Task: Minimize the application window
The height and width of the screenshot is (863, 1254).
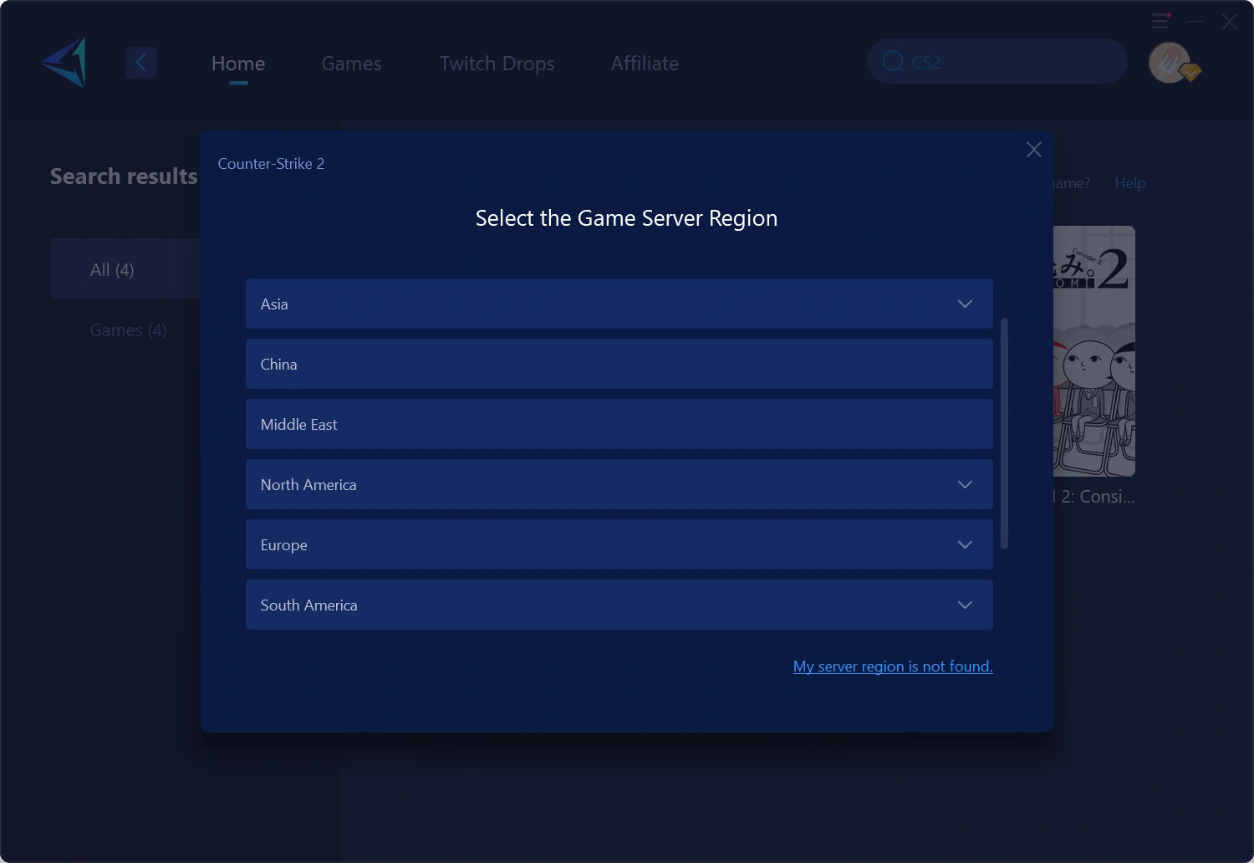Action: pyautogui.click(x=1195, y=21)
